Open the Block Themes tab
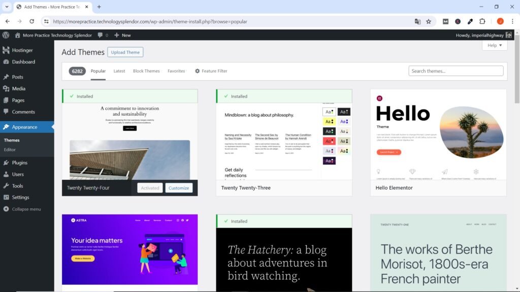This screenshot has height=292, width=520. point(146,71)
